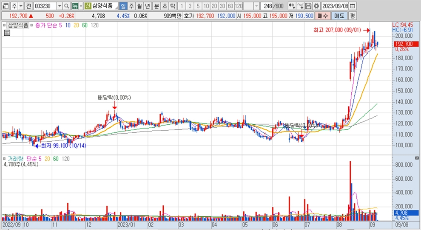The image size is (421, 230).
Task: Click the save chart floppy disk icon
Action: click(308, 6)
